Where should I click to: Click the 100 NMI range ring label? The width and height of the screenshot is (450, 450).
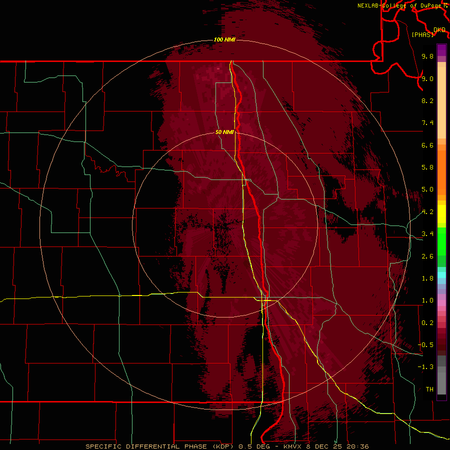point(224,39)
